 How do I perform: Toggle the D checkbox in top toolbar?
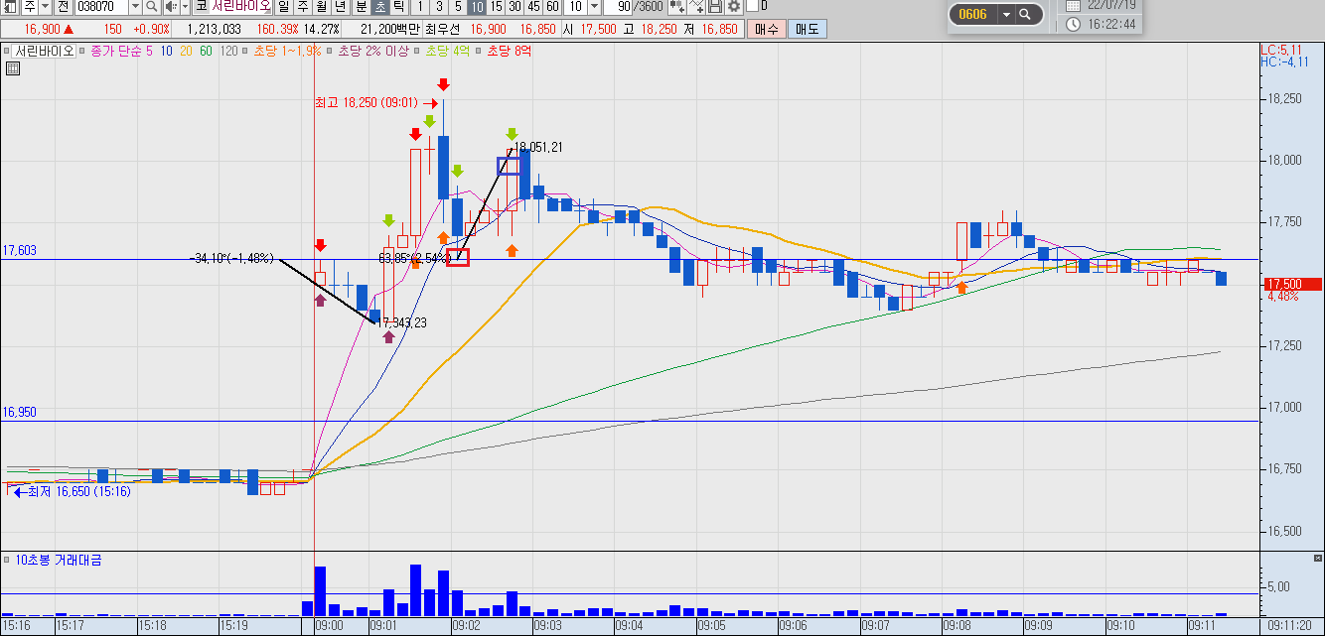click(752, 6)
